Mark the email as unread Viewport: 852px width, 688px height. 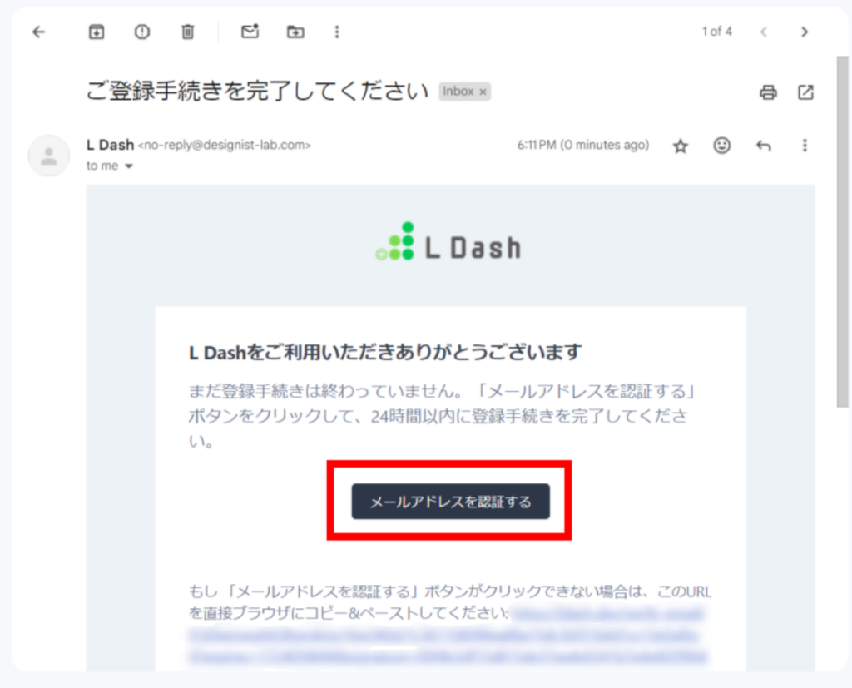pyautogui.click(x=250, y=32)
